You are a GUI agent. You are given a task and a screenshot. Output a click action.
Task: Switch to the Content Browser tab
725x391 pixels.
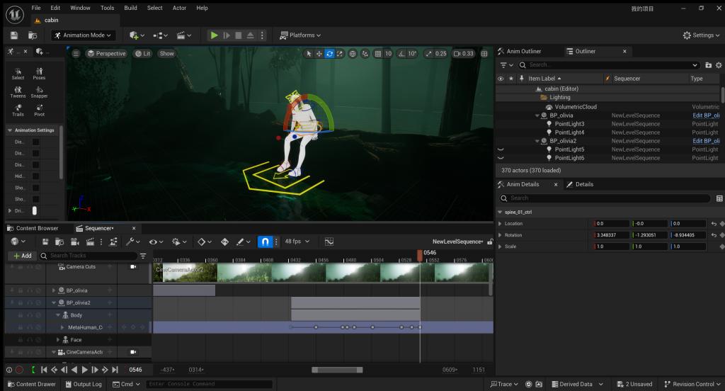pos(37,228)
